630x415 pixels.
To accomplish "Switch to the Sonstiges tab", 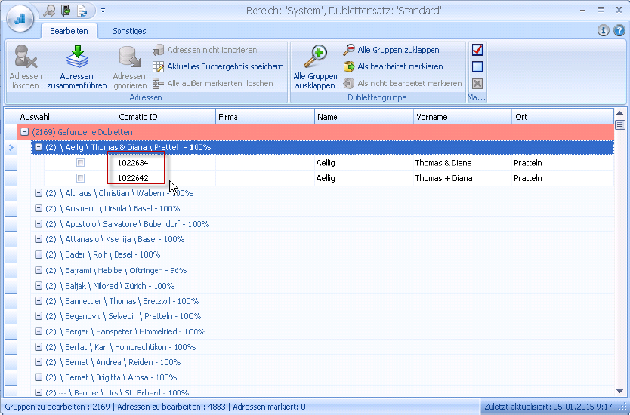I will pyautogui.click(x=129, y=31).
